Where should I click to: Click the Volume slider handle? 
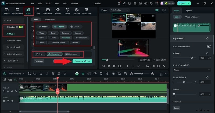(x=192, y=58)
